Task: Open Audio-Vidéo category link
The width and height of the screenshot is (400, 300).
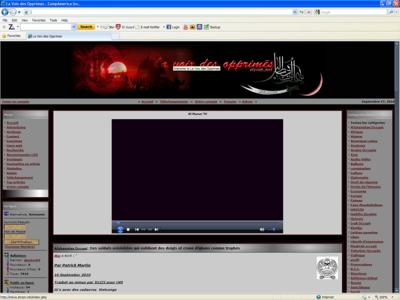Action: (x=360, y=159)
